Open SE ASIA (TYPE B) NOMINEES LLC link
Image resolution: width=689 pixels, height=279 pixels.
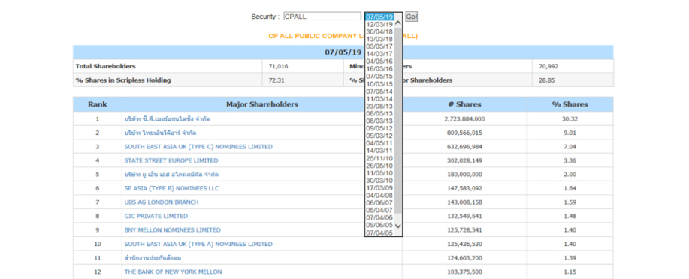[171, 189]
